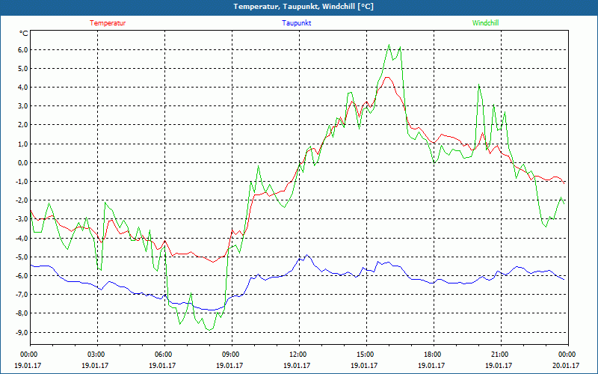Click the -6,0 y-axis label
Viewport: 598px width, 374px height.
[22, 275]
